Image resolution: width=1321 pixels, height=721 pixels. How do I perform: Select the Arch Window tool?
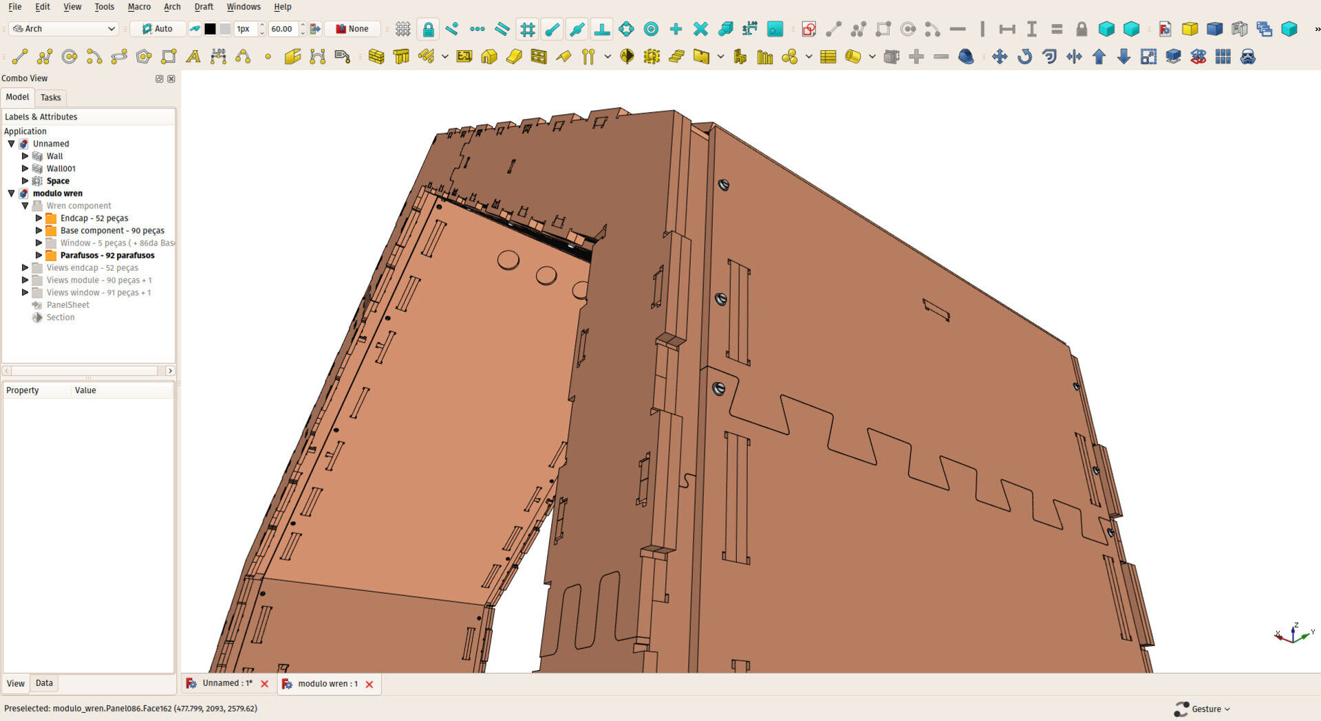539,56
